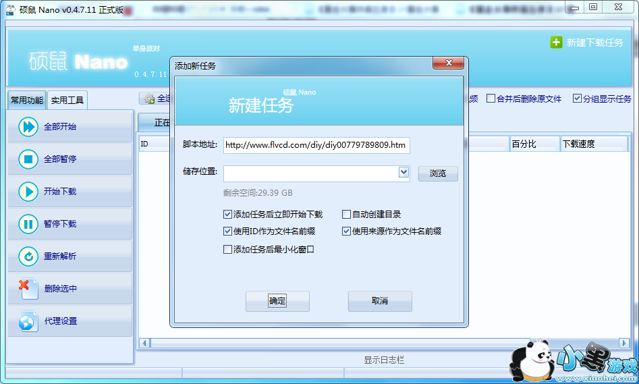The width and height of the screenshot is (639, 384).
Task: Switch to 实用工具 tab
Action: [67, 101]
